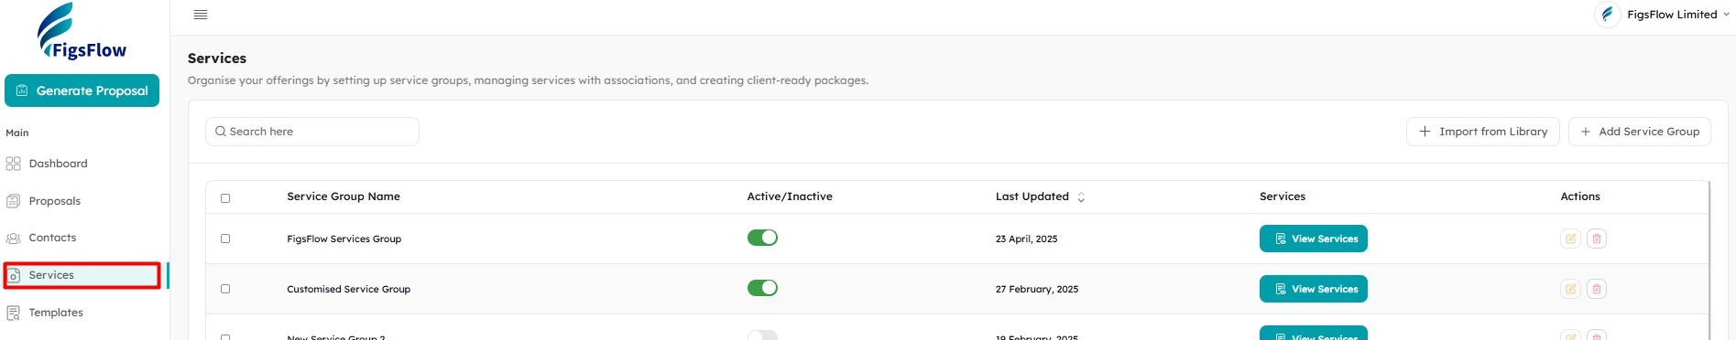The width and height of the screenshot is (1736, 340).
Task: Click the Customised Service Group name cell
Action: coord(349,289)
